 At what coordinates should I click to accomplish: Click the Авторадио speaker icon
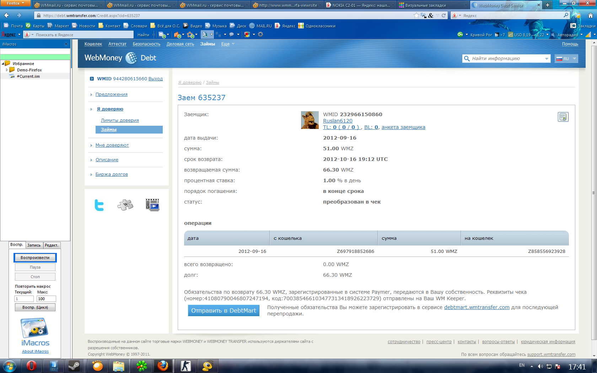(x=553, y=35)
